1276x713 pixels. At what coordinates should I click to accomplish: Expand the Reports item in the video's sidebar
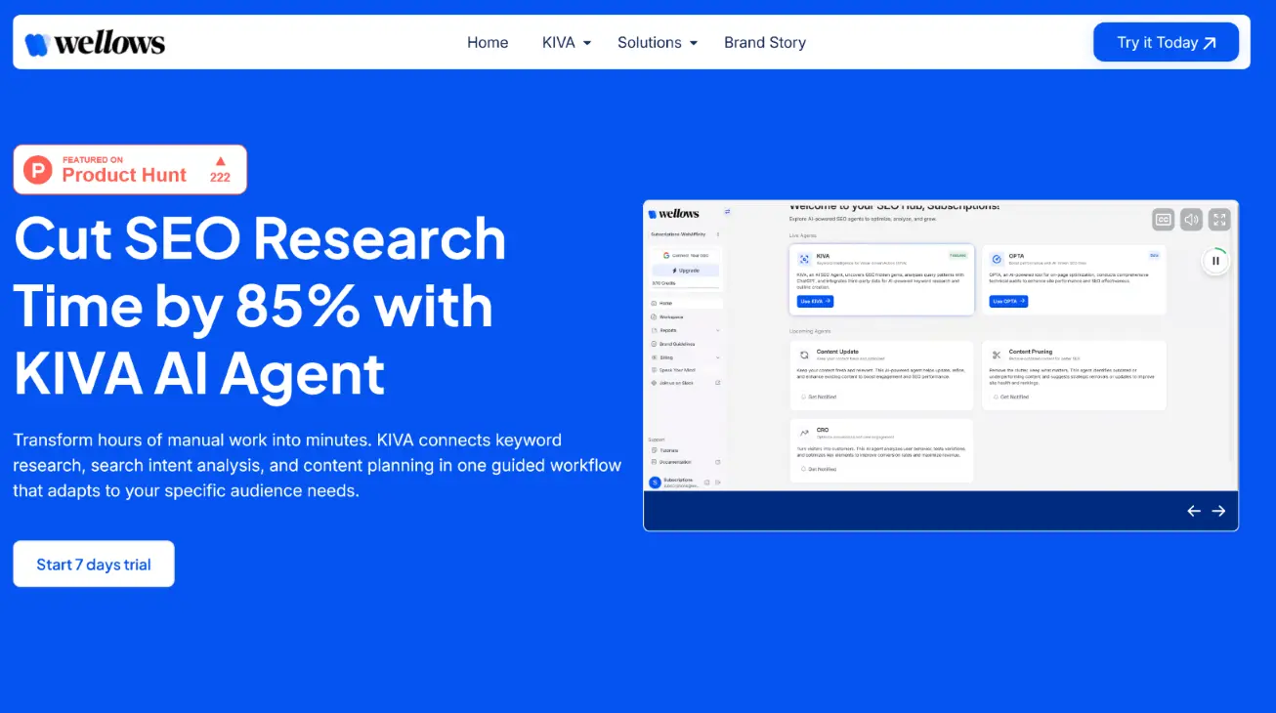[685, 330]
